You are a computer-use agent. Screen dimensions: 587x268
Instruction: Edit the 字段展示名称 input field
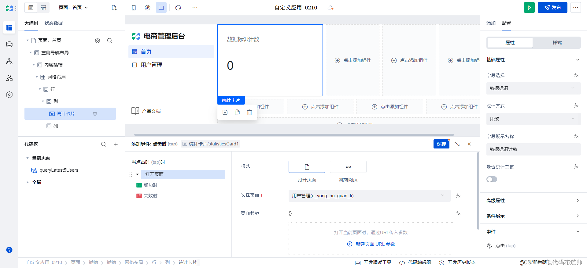(533, 149)
